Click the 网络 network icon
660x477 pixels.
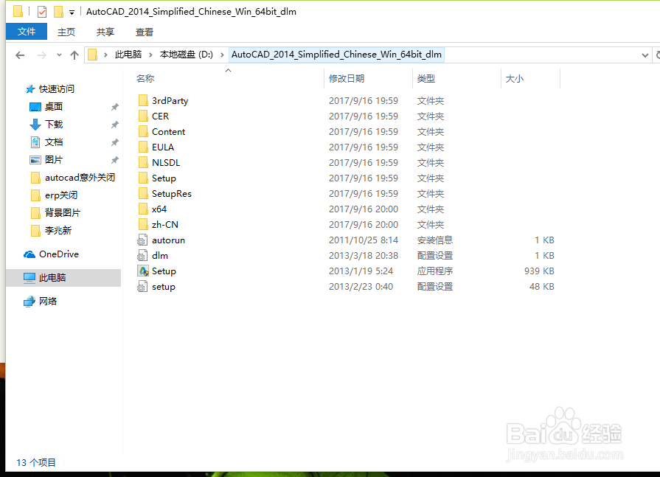pos(29,302)
